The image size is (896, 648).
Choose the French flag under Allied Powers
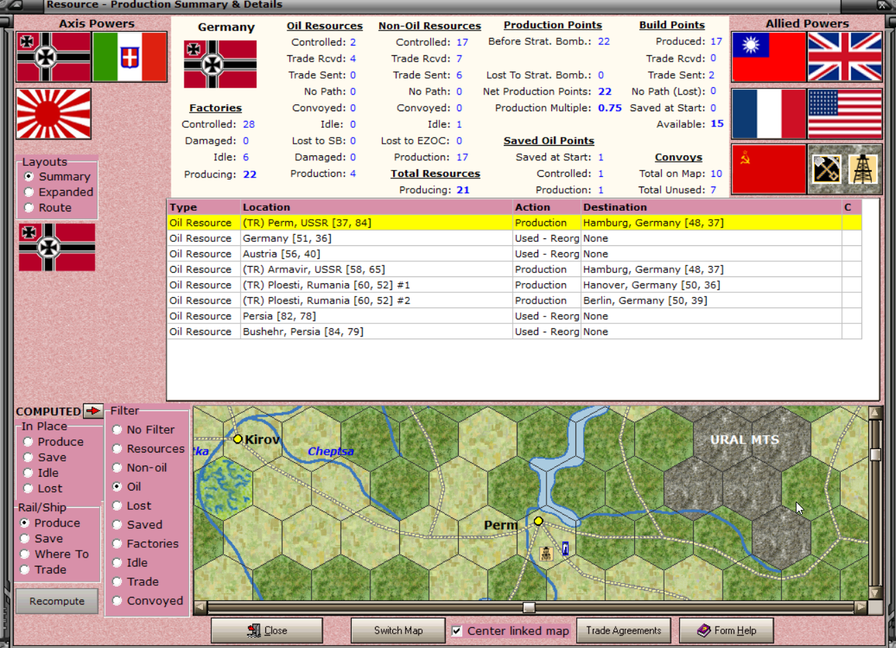pos(769,114)
